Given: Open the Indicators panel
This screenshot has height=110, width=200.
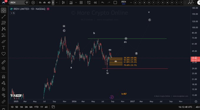Looking at the screenshot, I should tap(71, 3).
